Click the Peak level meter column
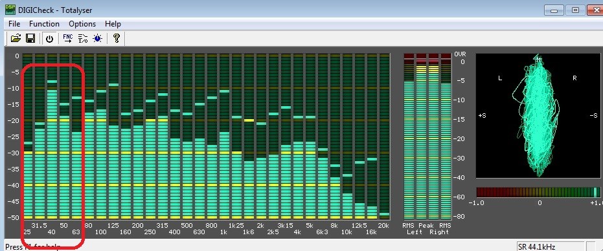This screenshot has height=251, width=603. pyautogui.click(x=427, y=136)
